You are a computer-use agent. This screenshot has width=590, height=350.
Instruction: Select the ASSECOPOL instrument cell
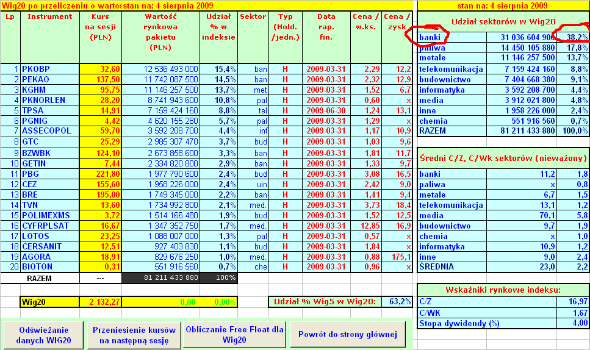pos(49,131)
